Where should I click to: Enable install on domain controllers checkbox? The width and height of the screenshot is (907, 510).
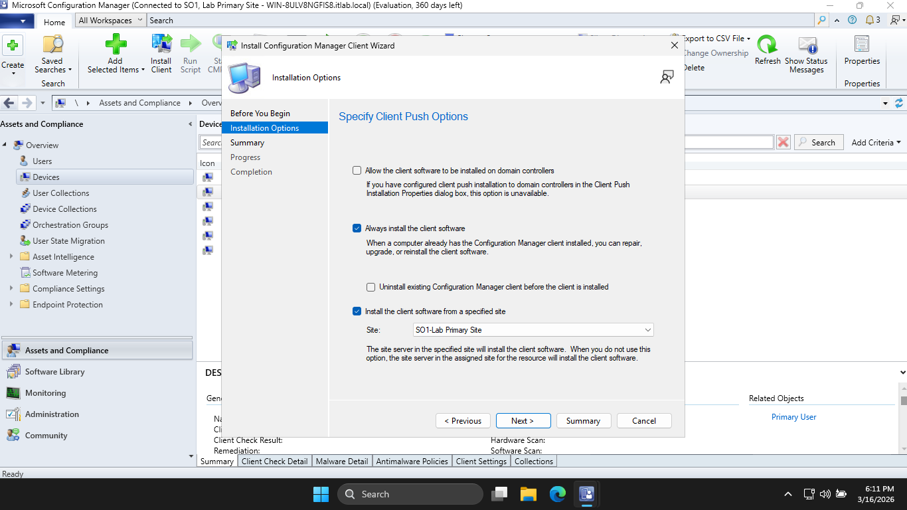pos(357,171)
